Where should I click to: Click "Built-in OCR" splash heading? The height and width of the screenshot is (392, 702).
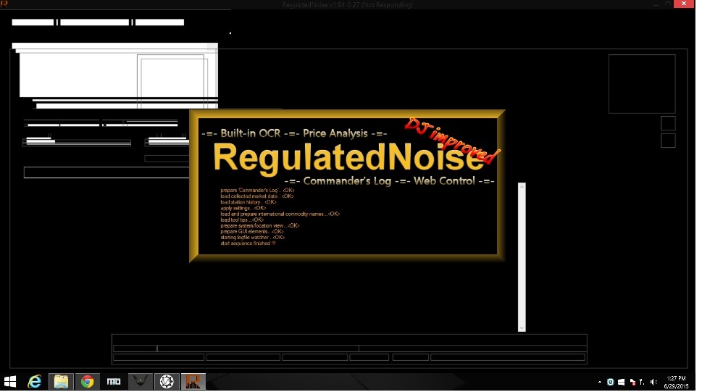pyautogui.click(x=250, y=133)
